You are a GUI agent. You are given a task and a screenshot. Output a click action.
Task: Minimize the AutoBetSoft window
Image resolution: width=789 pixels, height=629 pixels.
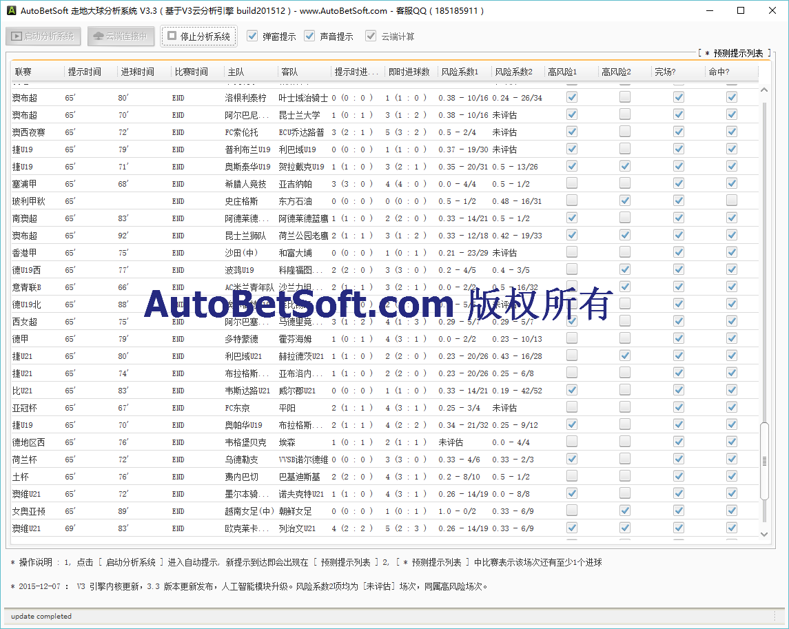point(710,10)
